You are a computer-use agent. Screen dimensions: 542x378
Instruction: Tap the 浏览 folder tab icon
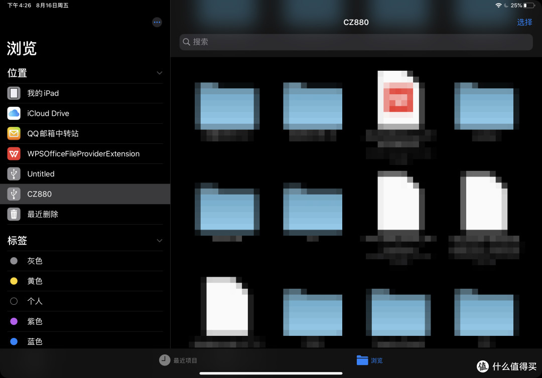(x=362, y=360)
